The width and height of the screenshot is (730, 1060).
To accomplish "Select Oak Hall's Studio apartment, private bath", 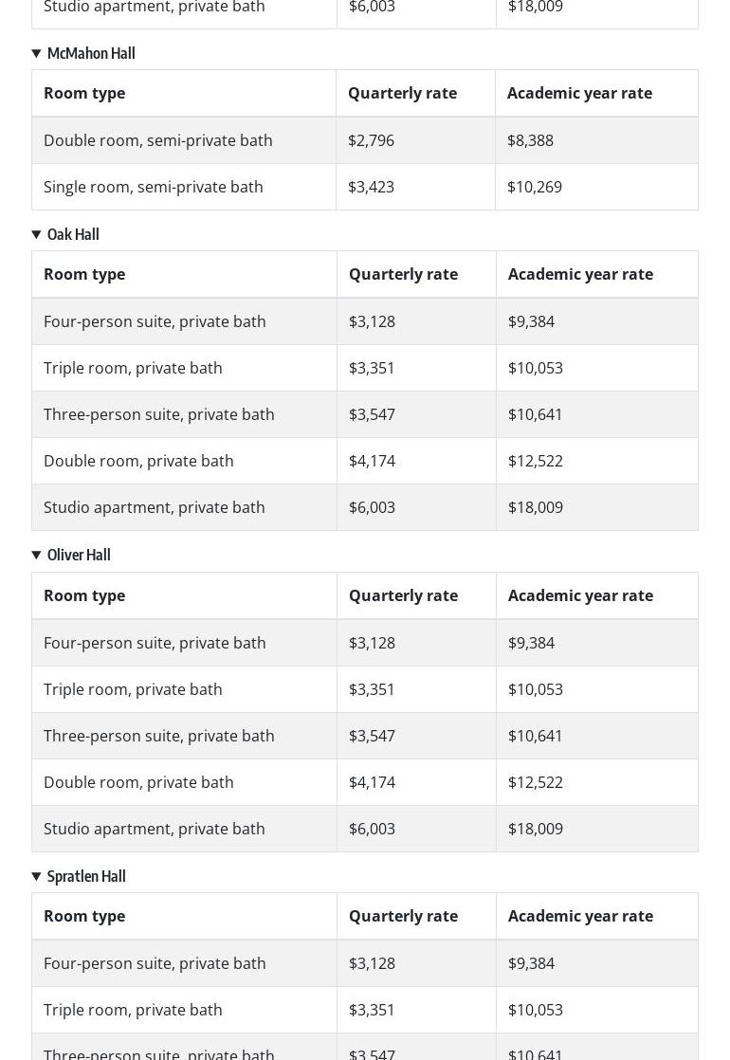I will pyautogui.click(x=155, y=507).
